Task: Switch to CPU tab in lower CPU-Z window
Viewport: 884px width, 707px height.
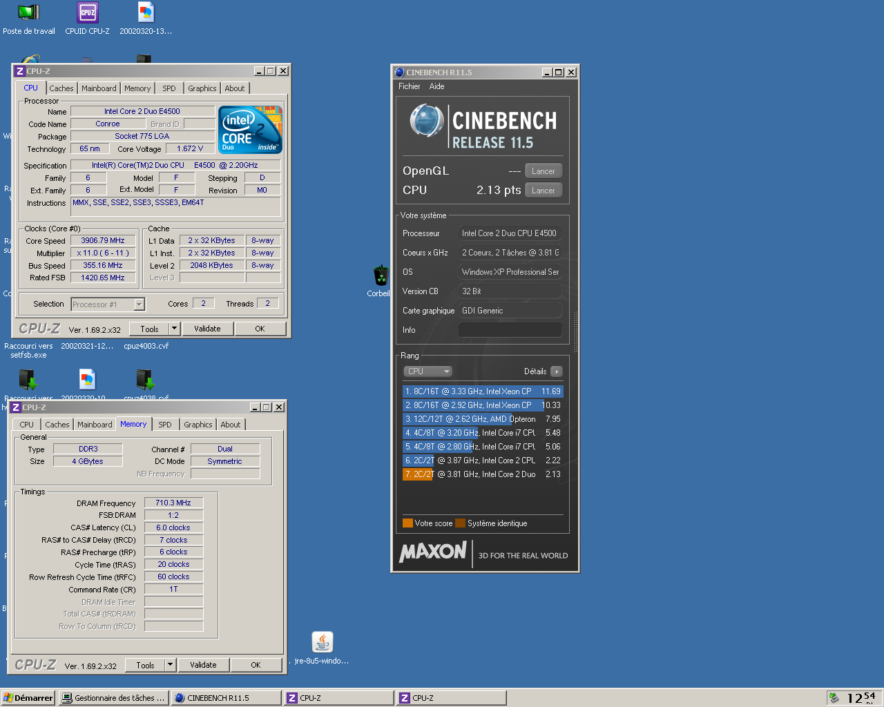Action: (x=26, y=425)
